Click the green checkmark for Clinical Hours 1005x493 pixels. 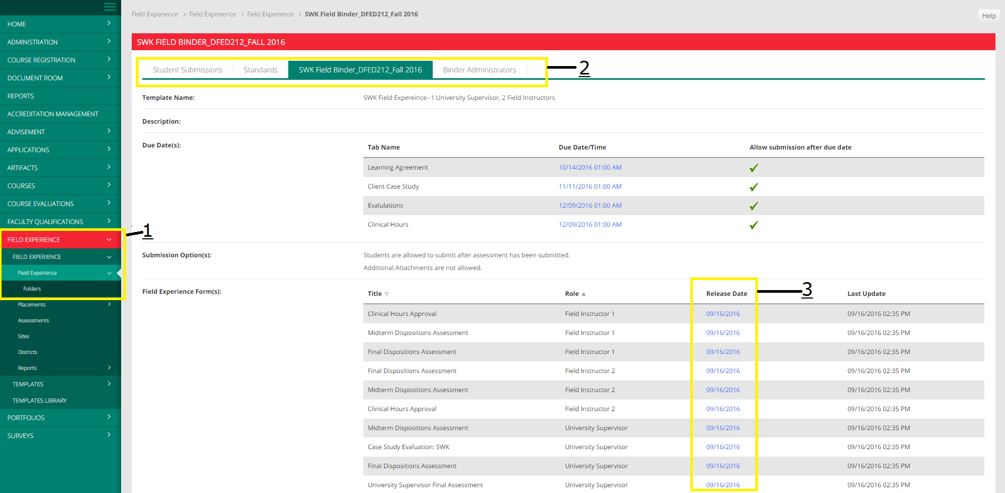point(754,225)
